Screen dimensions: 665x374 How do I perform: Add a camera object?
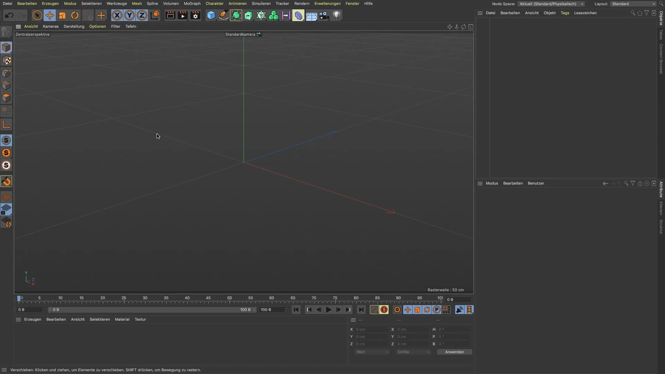coord(324,16)
